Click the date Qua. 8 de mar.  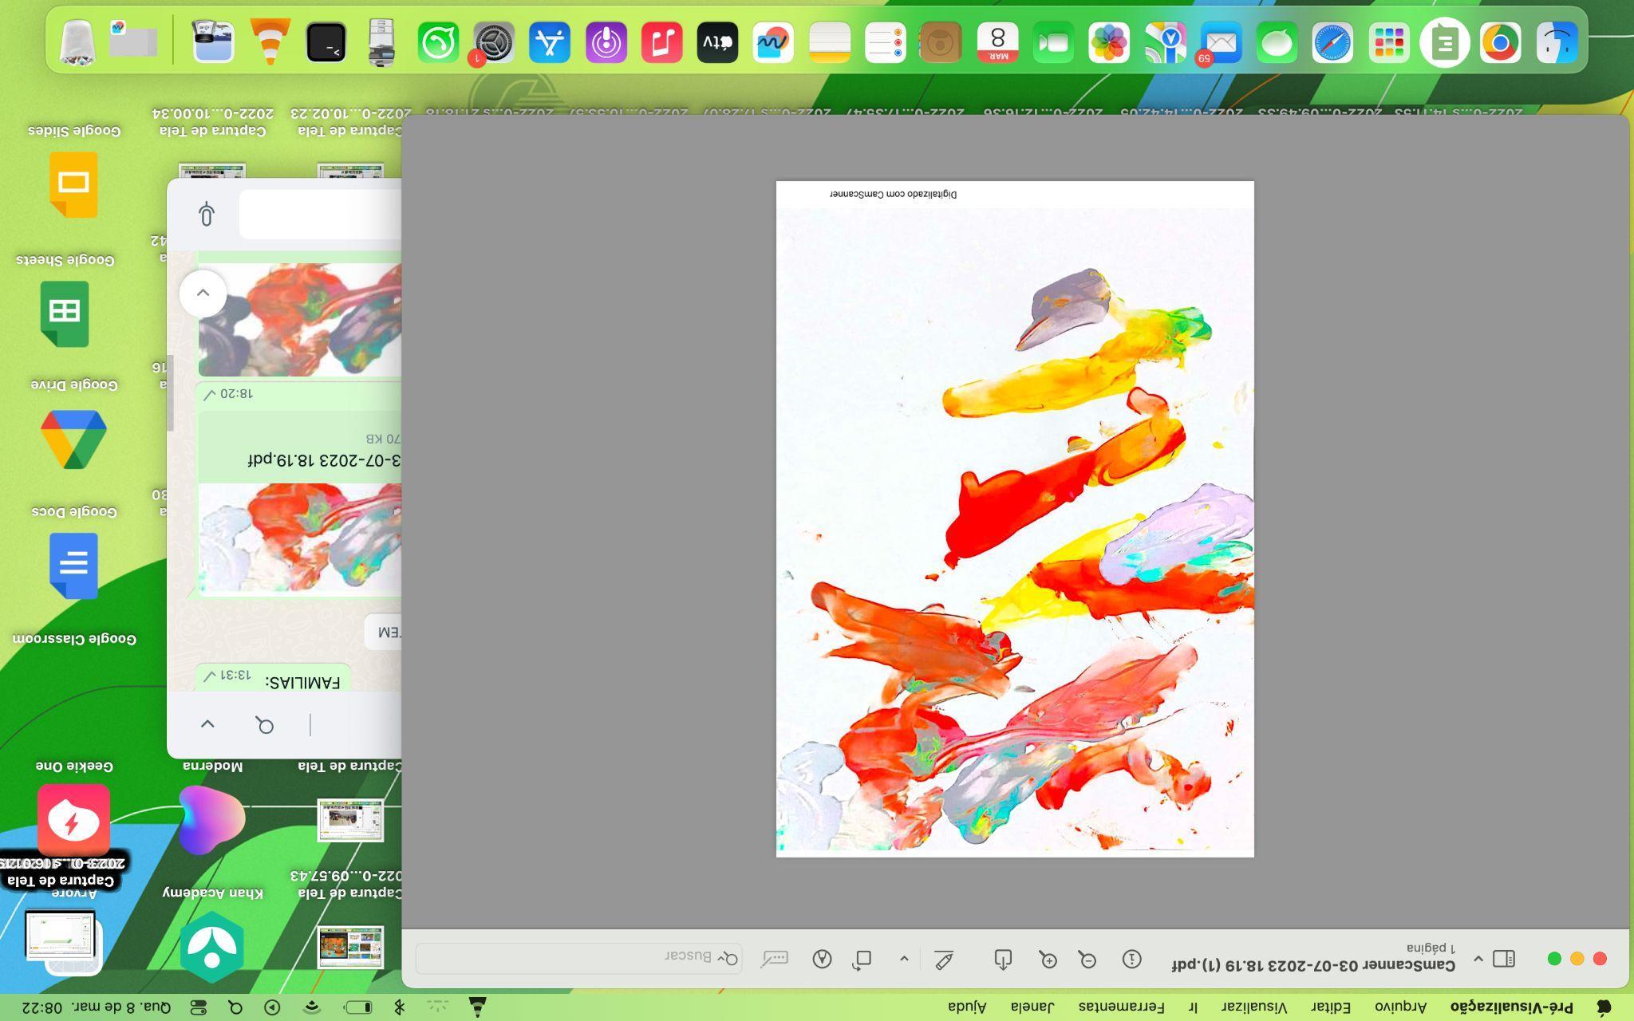coord(120,1007)
